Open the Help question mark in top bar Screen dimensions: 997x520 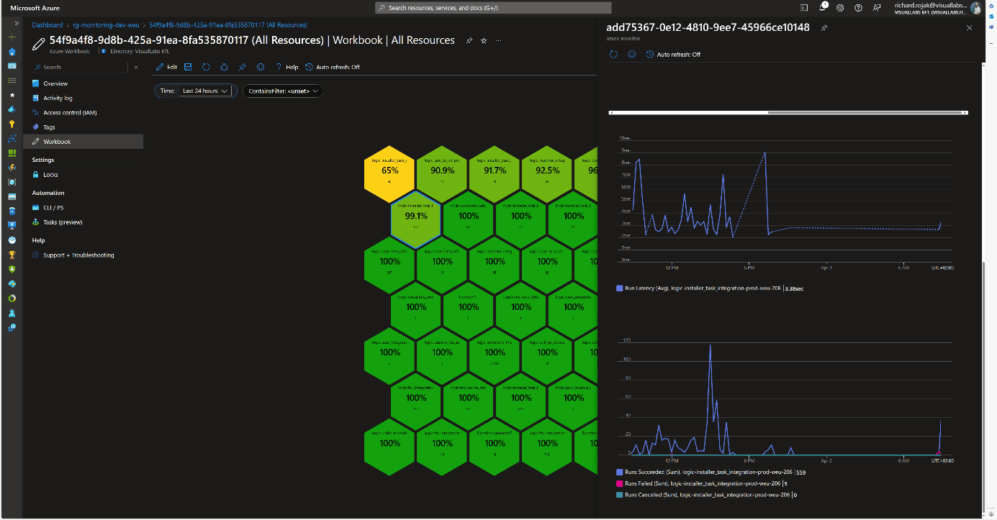click(x=858, y=7)
